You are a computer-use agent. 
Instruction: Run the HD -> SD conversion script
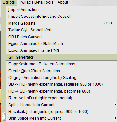62,91
